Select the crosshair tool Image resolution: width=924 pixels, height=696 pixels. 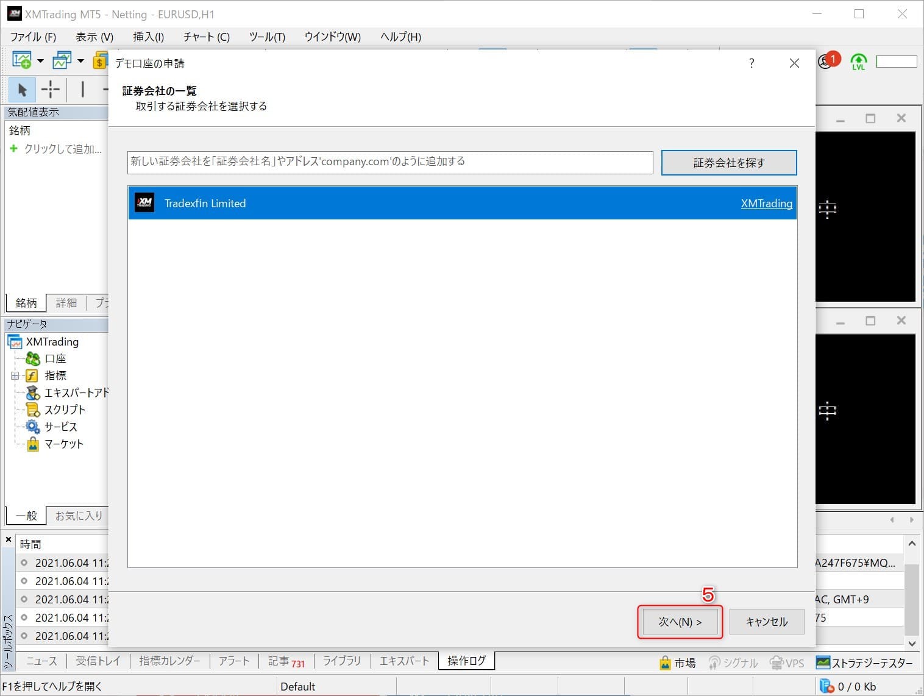click(50, 90)
